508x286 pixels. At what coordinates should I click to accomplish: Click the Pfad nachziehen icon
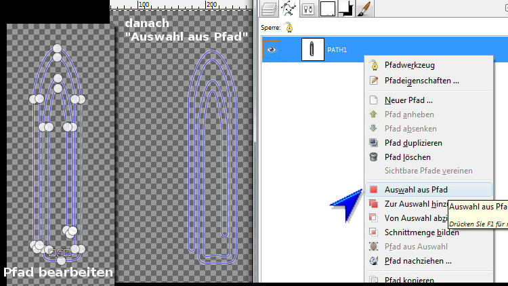[x=373, y=260]
